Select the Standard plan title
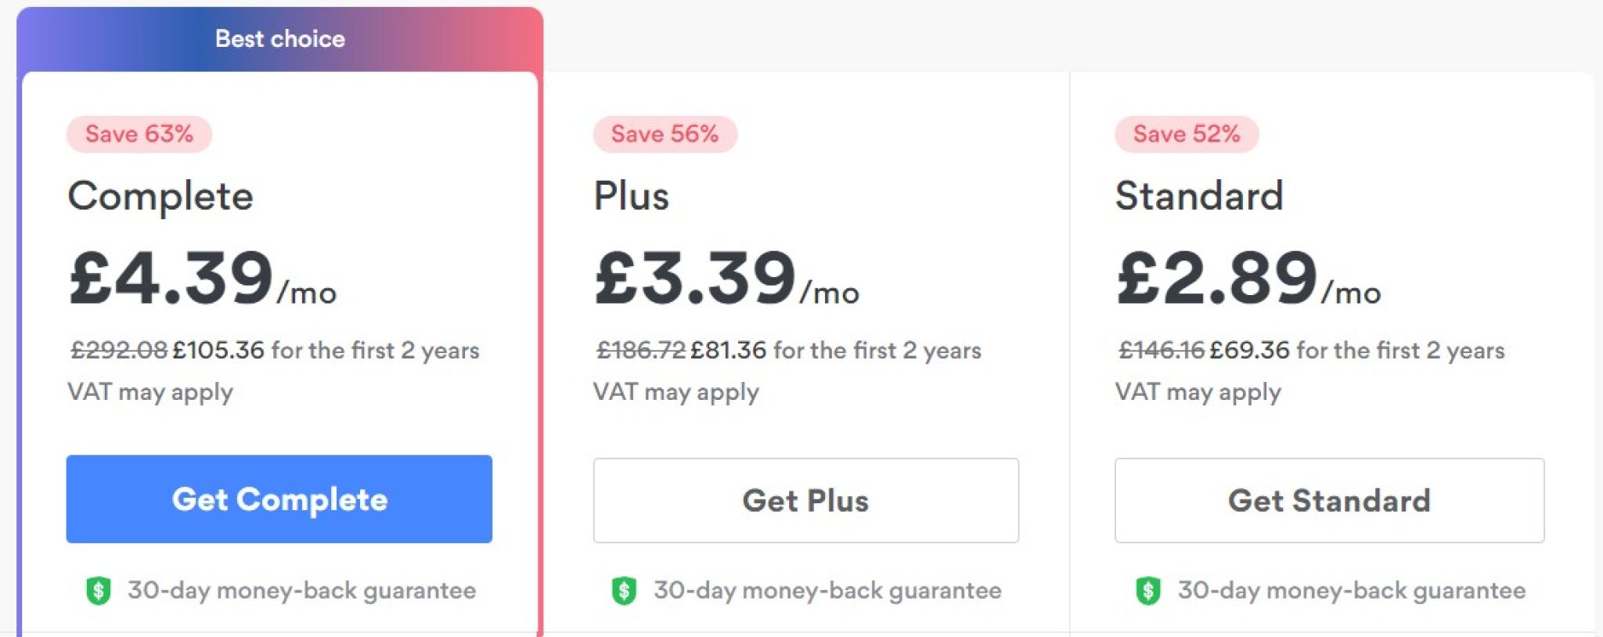1603x637 pixels. coord(1199,196)
